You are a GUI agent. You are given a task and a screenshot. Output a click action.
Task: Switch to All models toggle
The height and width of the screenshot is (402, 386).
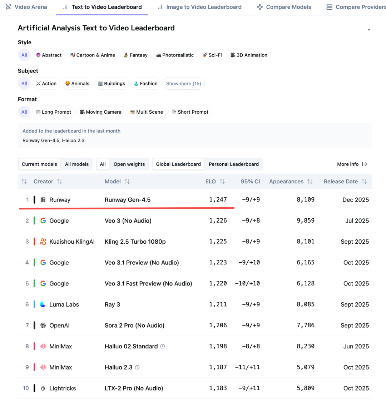coord(77,164)
